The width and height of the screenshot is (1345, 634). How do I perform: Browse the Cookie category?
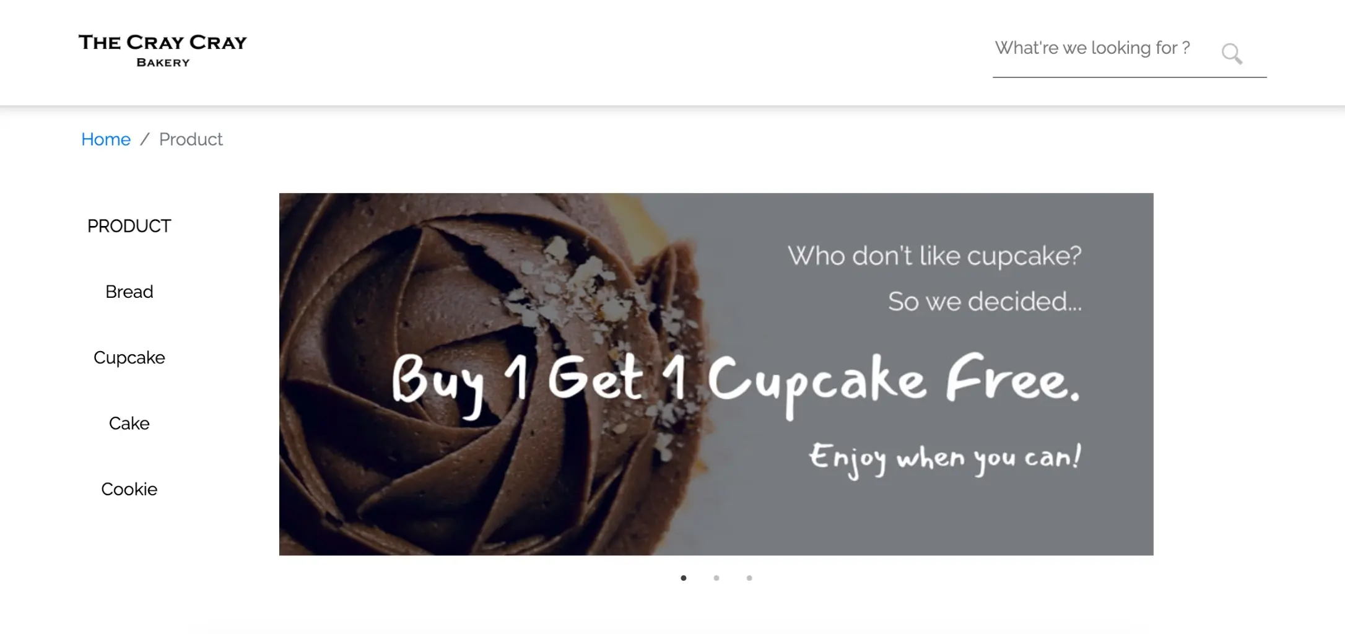coord(129,489)
